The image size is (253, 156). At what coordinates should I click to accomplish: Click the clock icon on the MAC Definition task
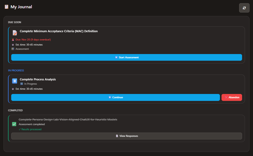coord(13,45)
